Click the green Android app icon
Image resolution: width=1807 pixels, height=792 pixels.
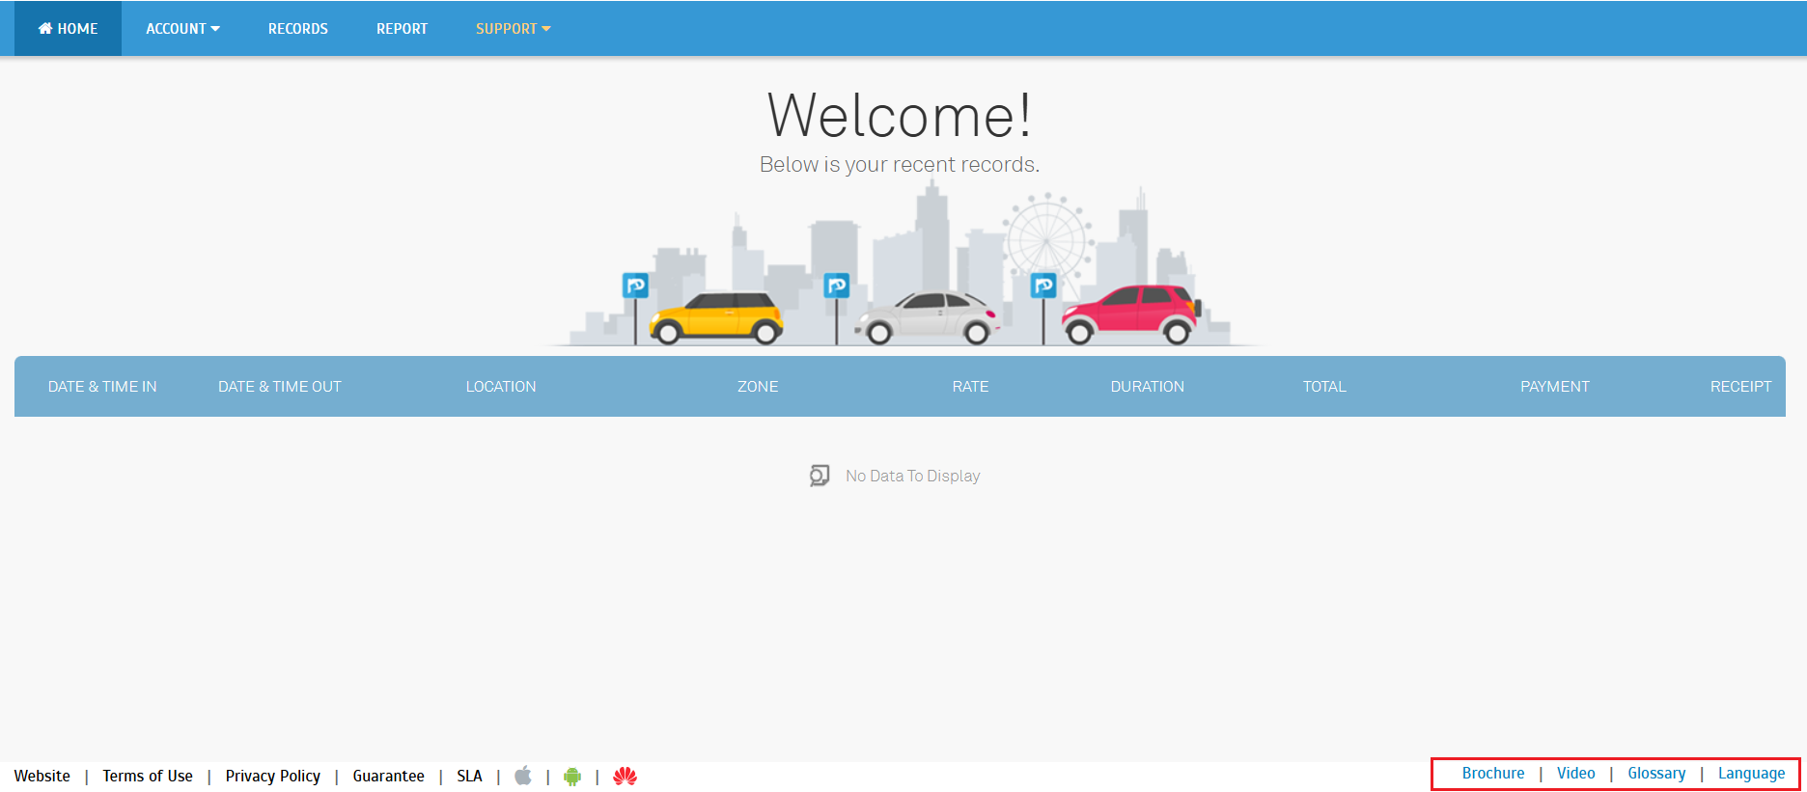coord(572,776)
